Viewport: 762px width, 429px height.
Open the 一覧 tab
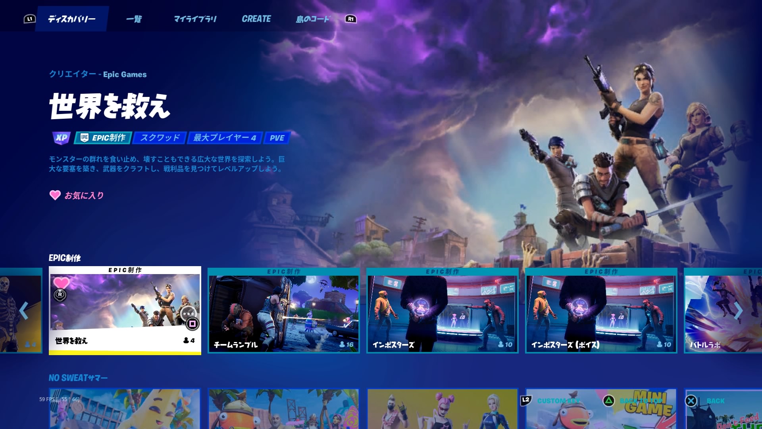click(134, 19)
